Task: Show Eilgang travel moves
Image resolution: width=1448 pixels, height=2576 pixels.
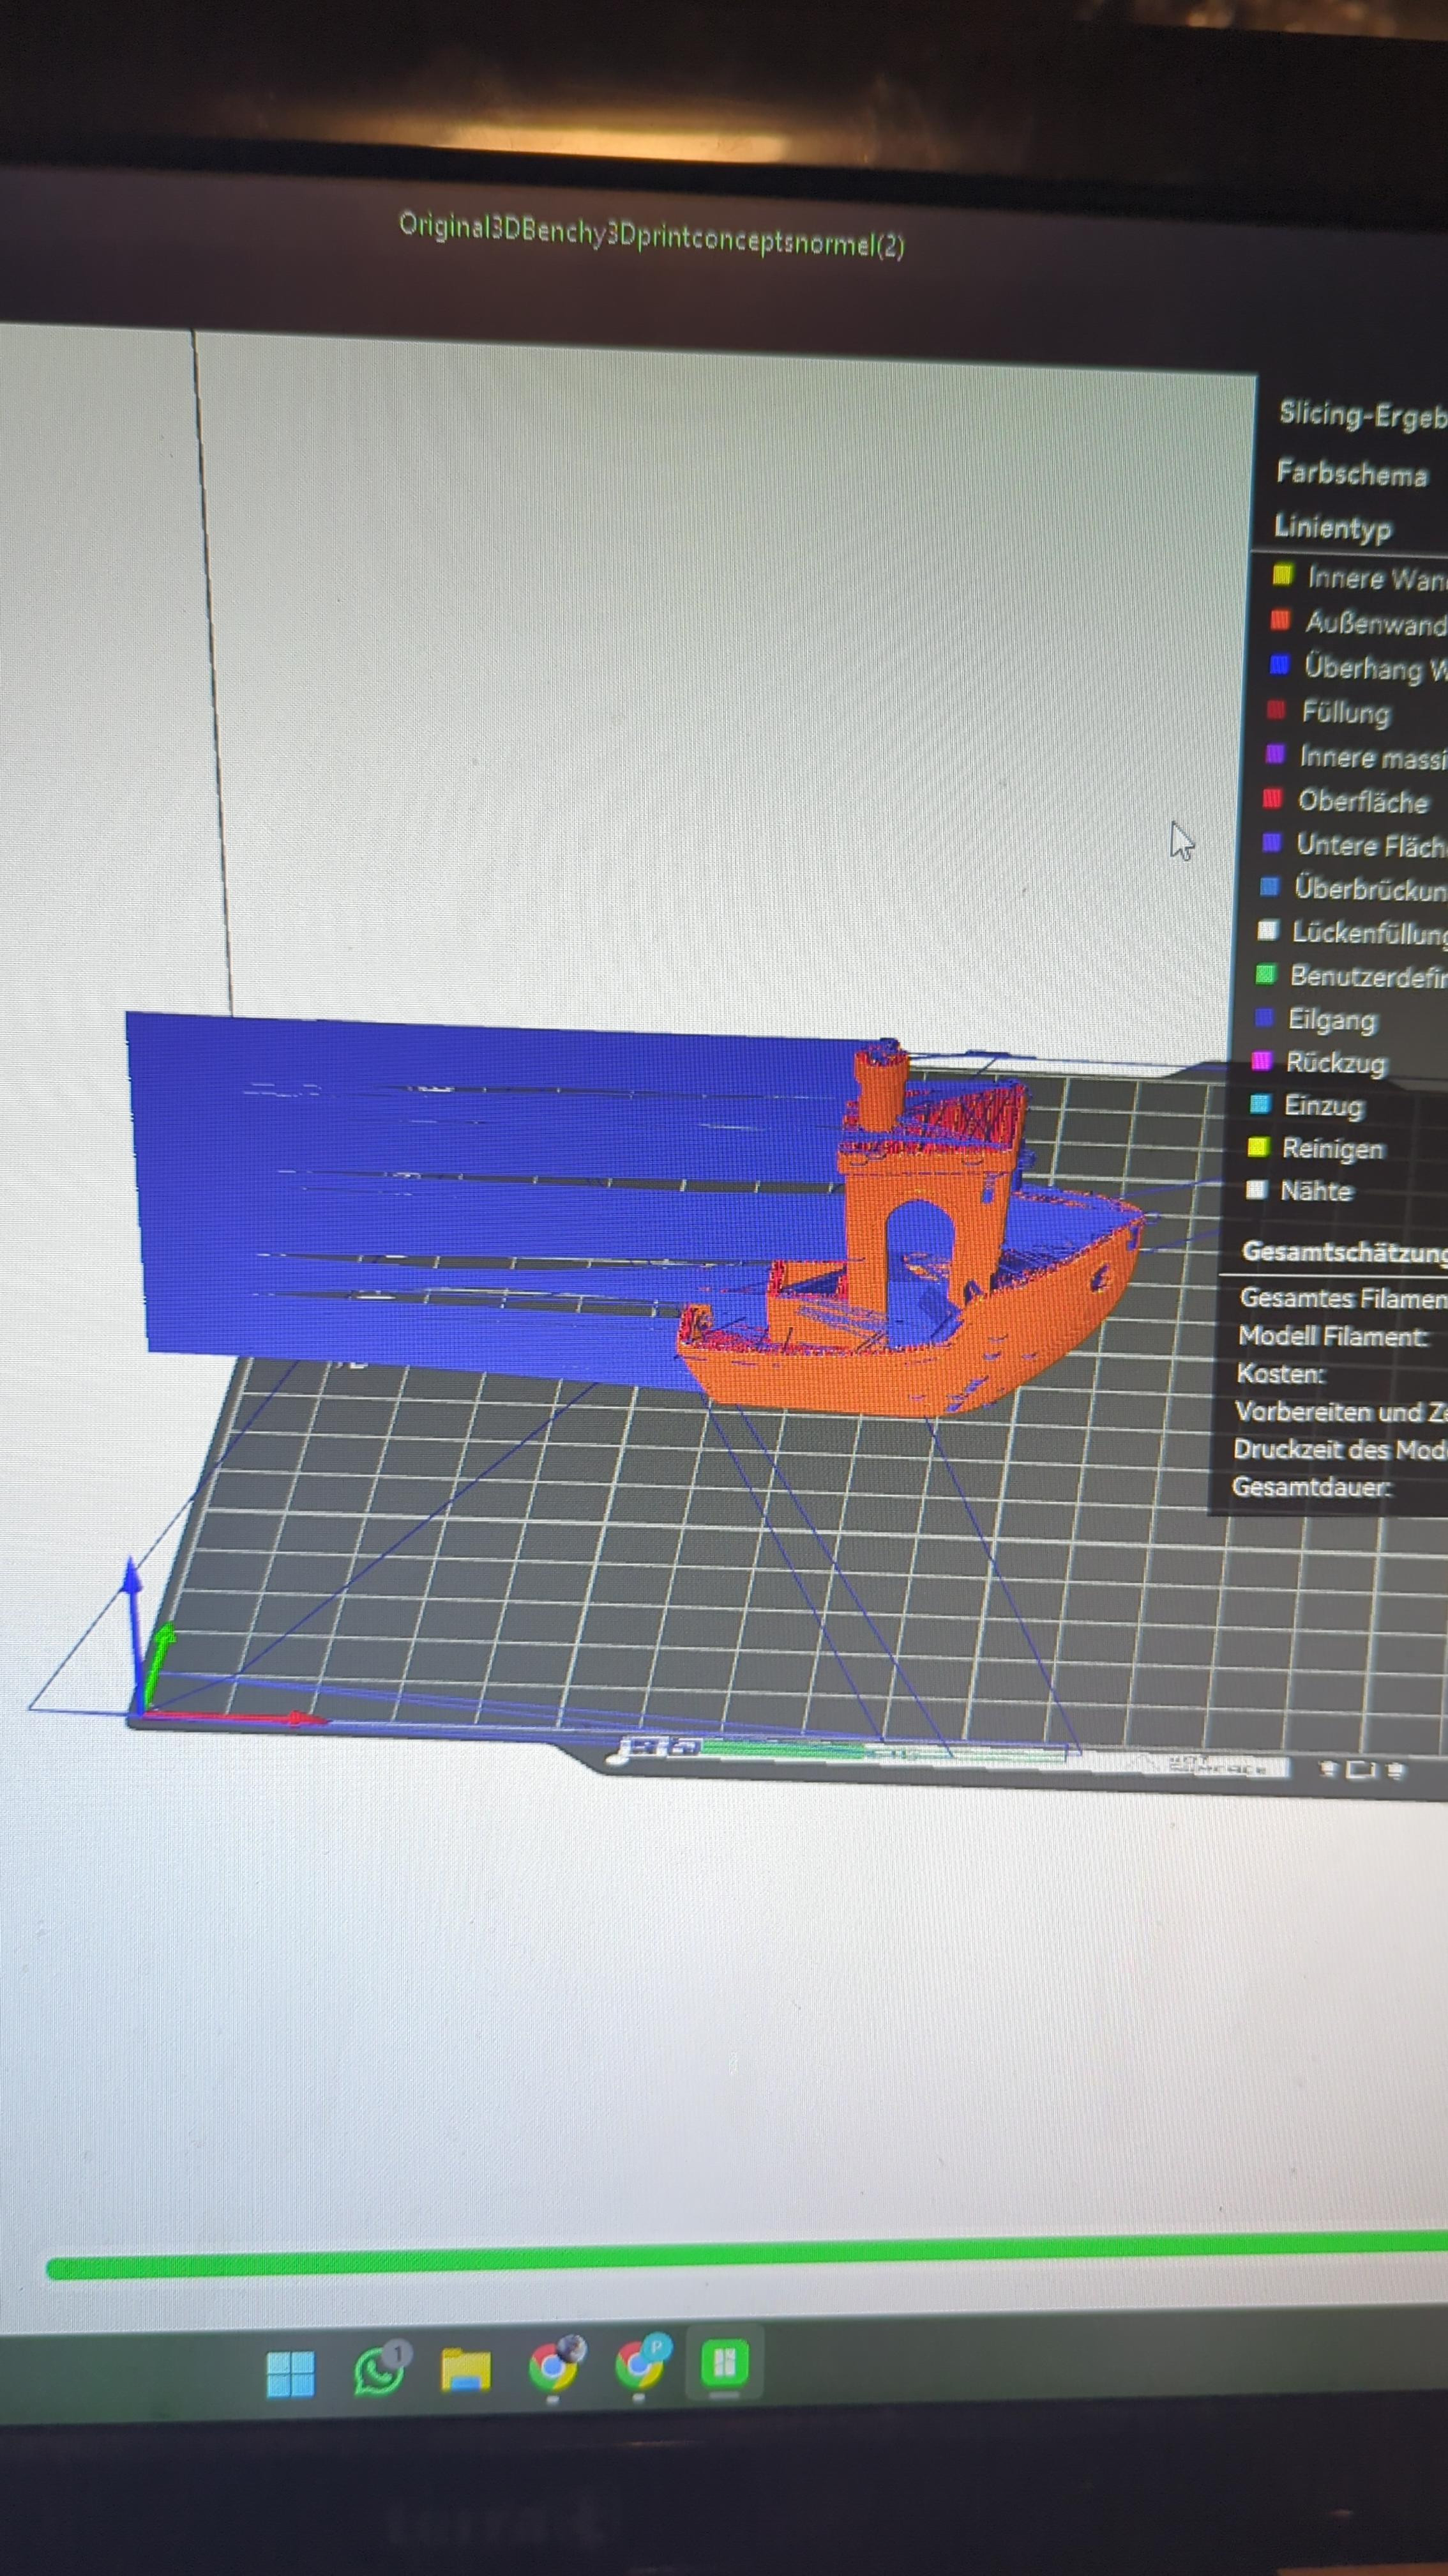Action: click(1331, 1020)
